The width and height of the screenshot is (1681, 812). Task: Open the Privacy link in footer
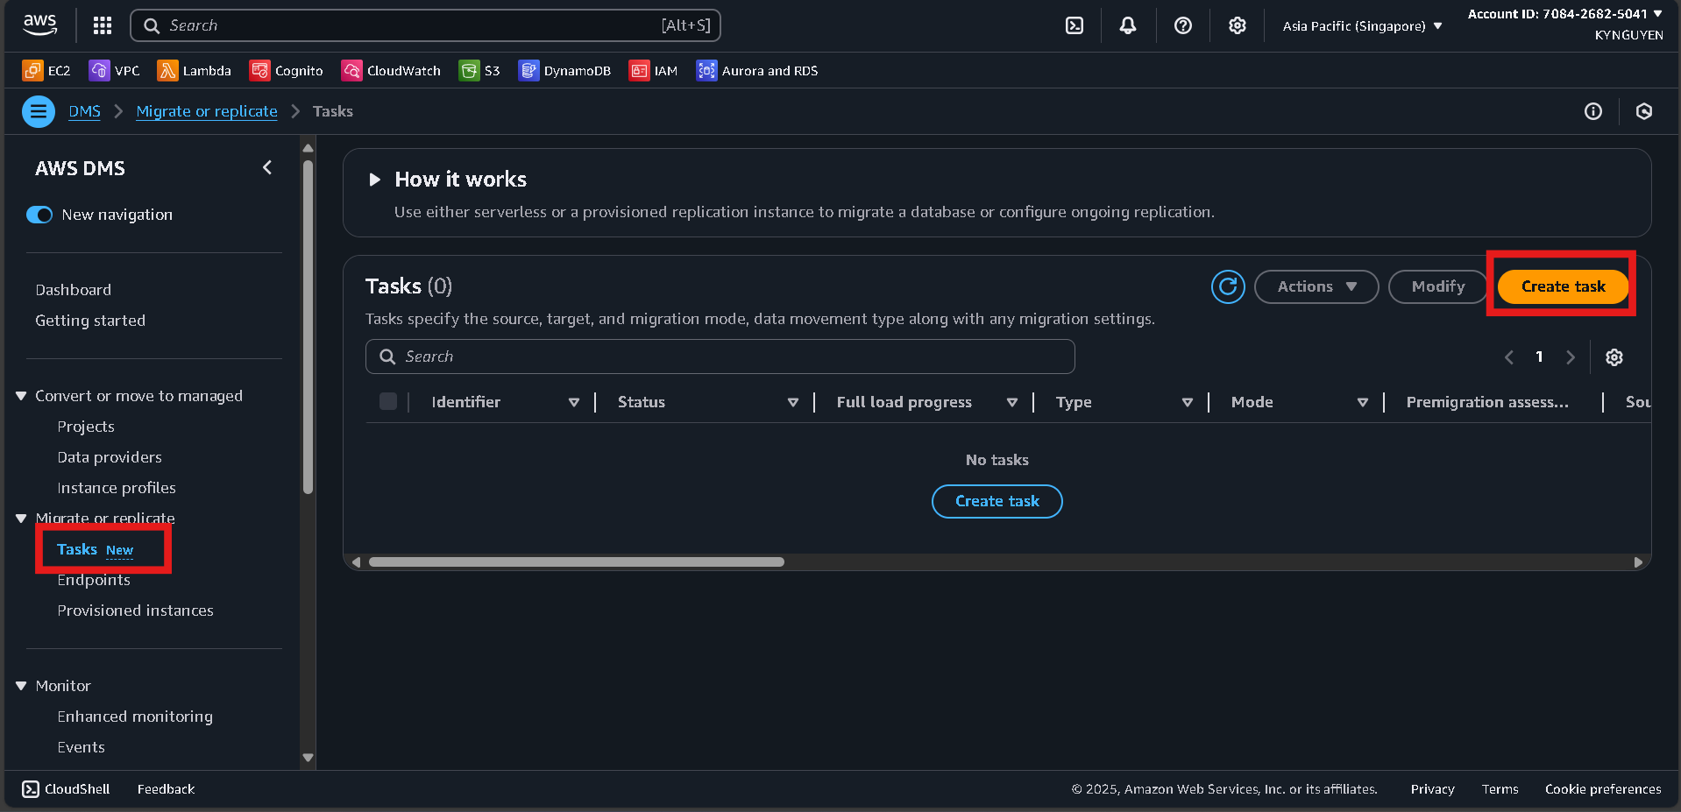(1431, 788)
